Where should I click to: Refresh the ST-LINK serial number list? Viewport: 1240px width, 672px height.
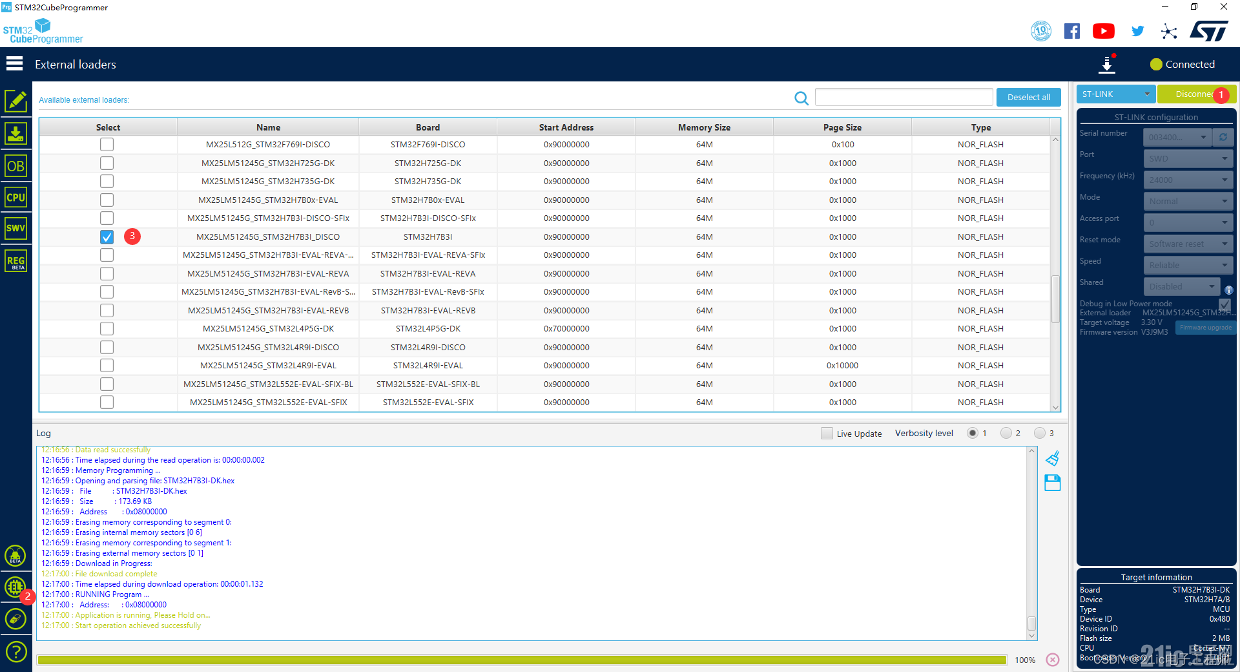[1223, 137]
